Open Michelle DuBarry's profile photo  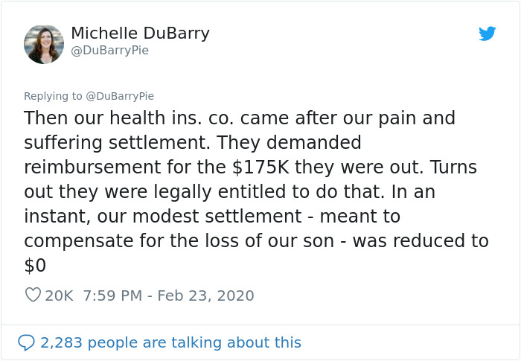click(44, 44)
